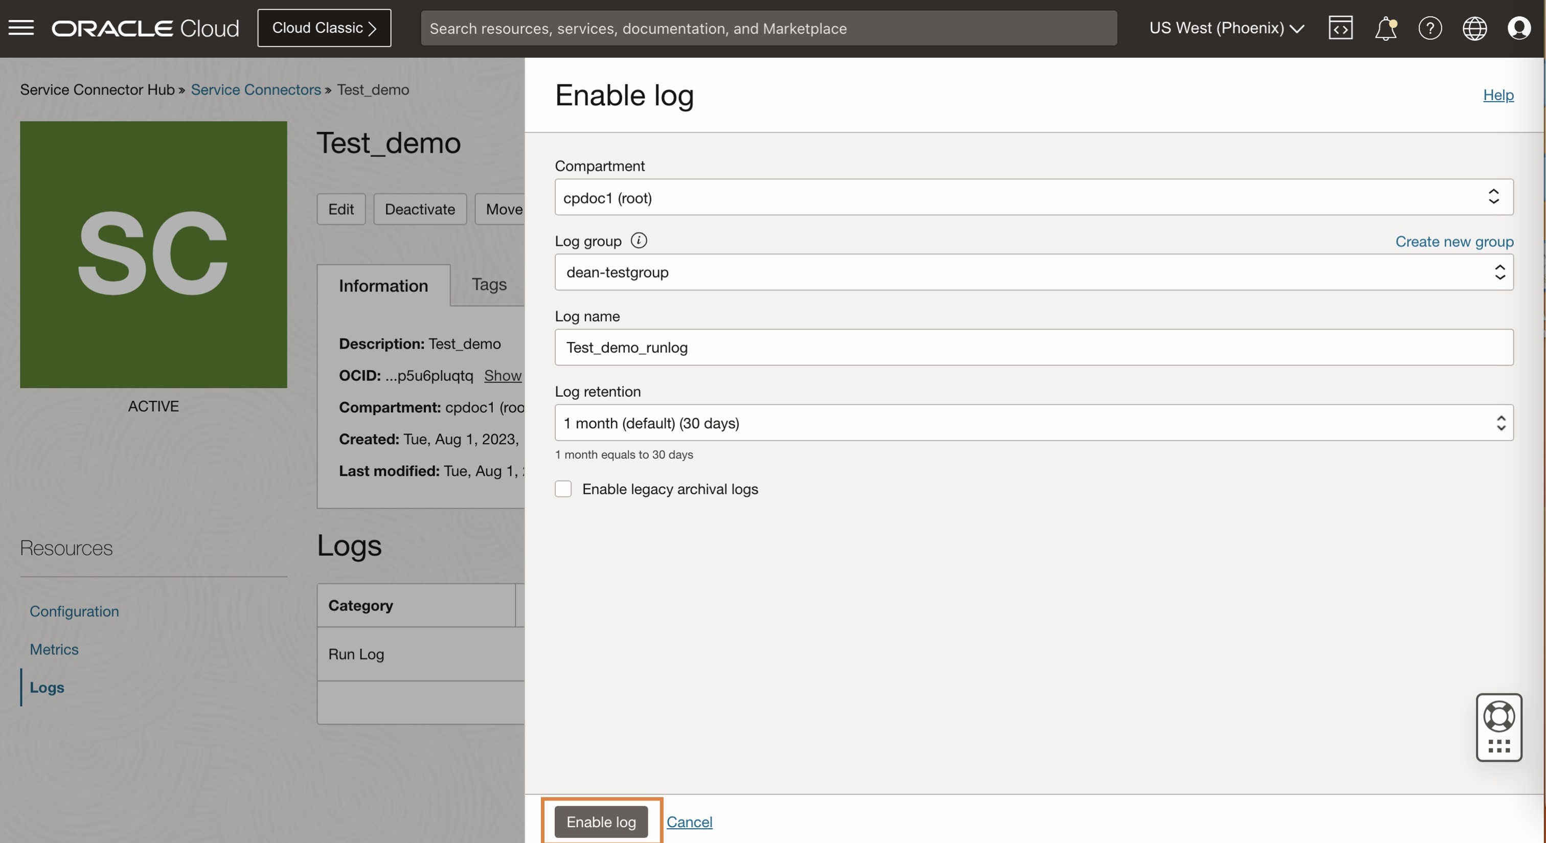Open the developer tools console icon
The width and height of the screenshot is (1546, 843).
point(1341,28)
